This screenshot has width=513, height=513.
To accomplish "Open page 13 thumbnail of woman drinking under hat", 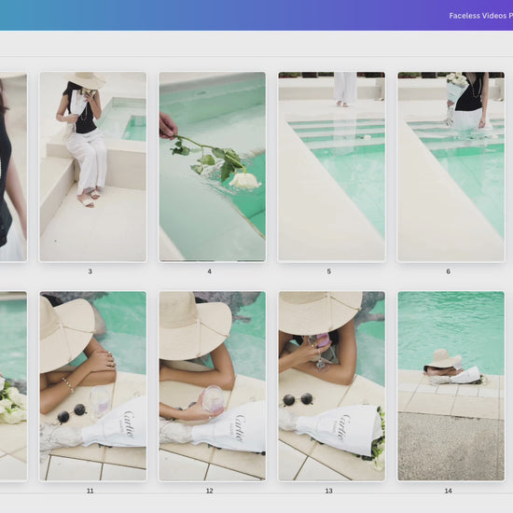I will pyautogui.click(x=332, y=386).
